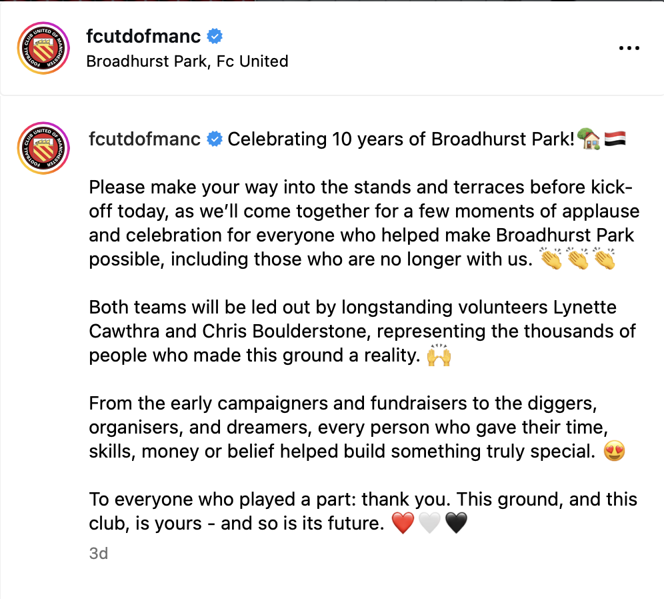
Task: Click the house with tree emoji
Action: coord(587,139)
